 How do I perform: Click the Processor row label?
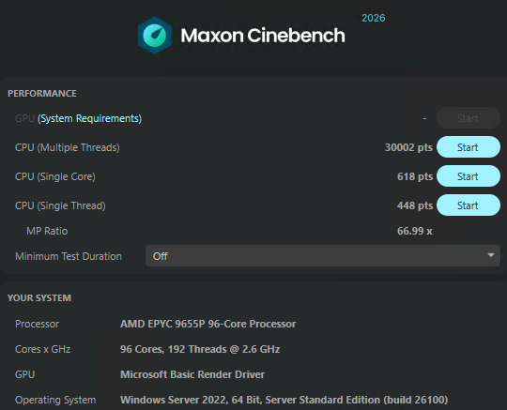(x=38, y=324)
